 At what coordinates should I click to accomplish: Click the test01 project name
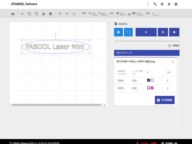coord(123,24)
